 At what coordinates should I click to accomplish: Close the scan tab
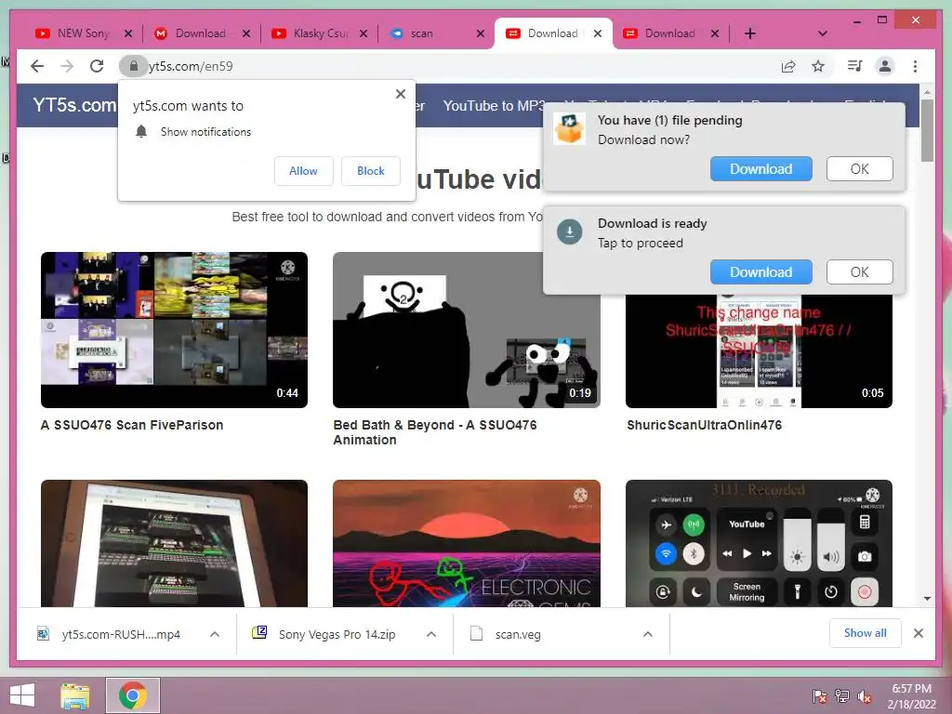pyautogui.click(x=481, y=33)
